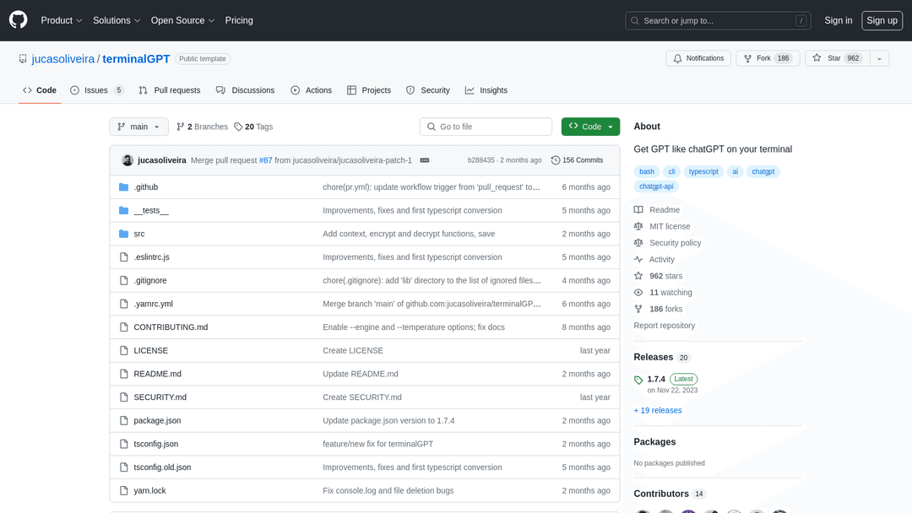The height and width of the screenshot is (513, 912).
Task: Open the .github folder icon
Action: (123, 187)
